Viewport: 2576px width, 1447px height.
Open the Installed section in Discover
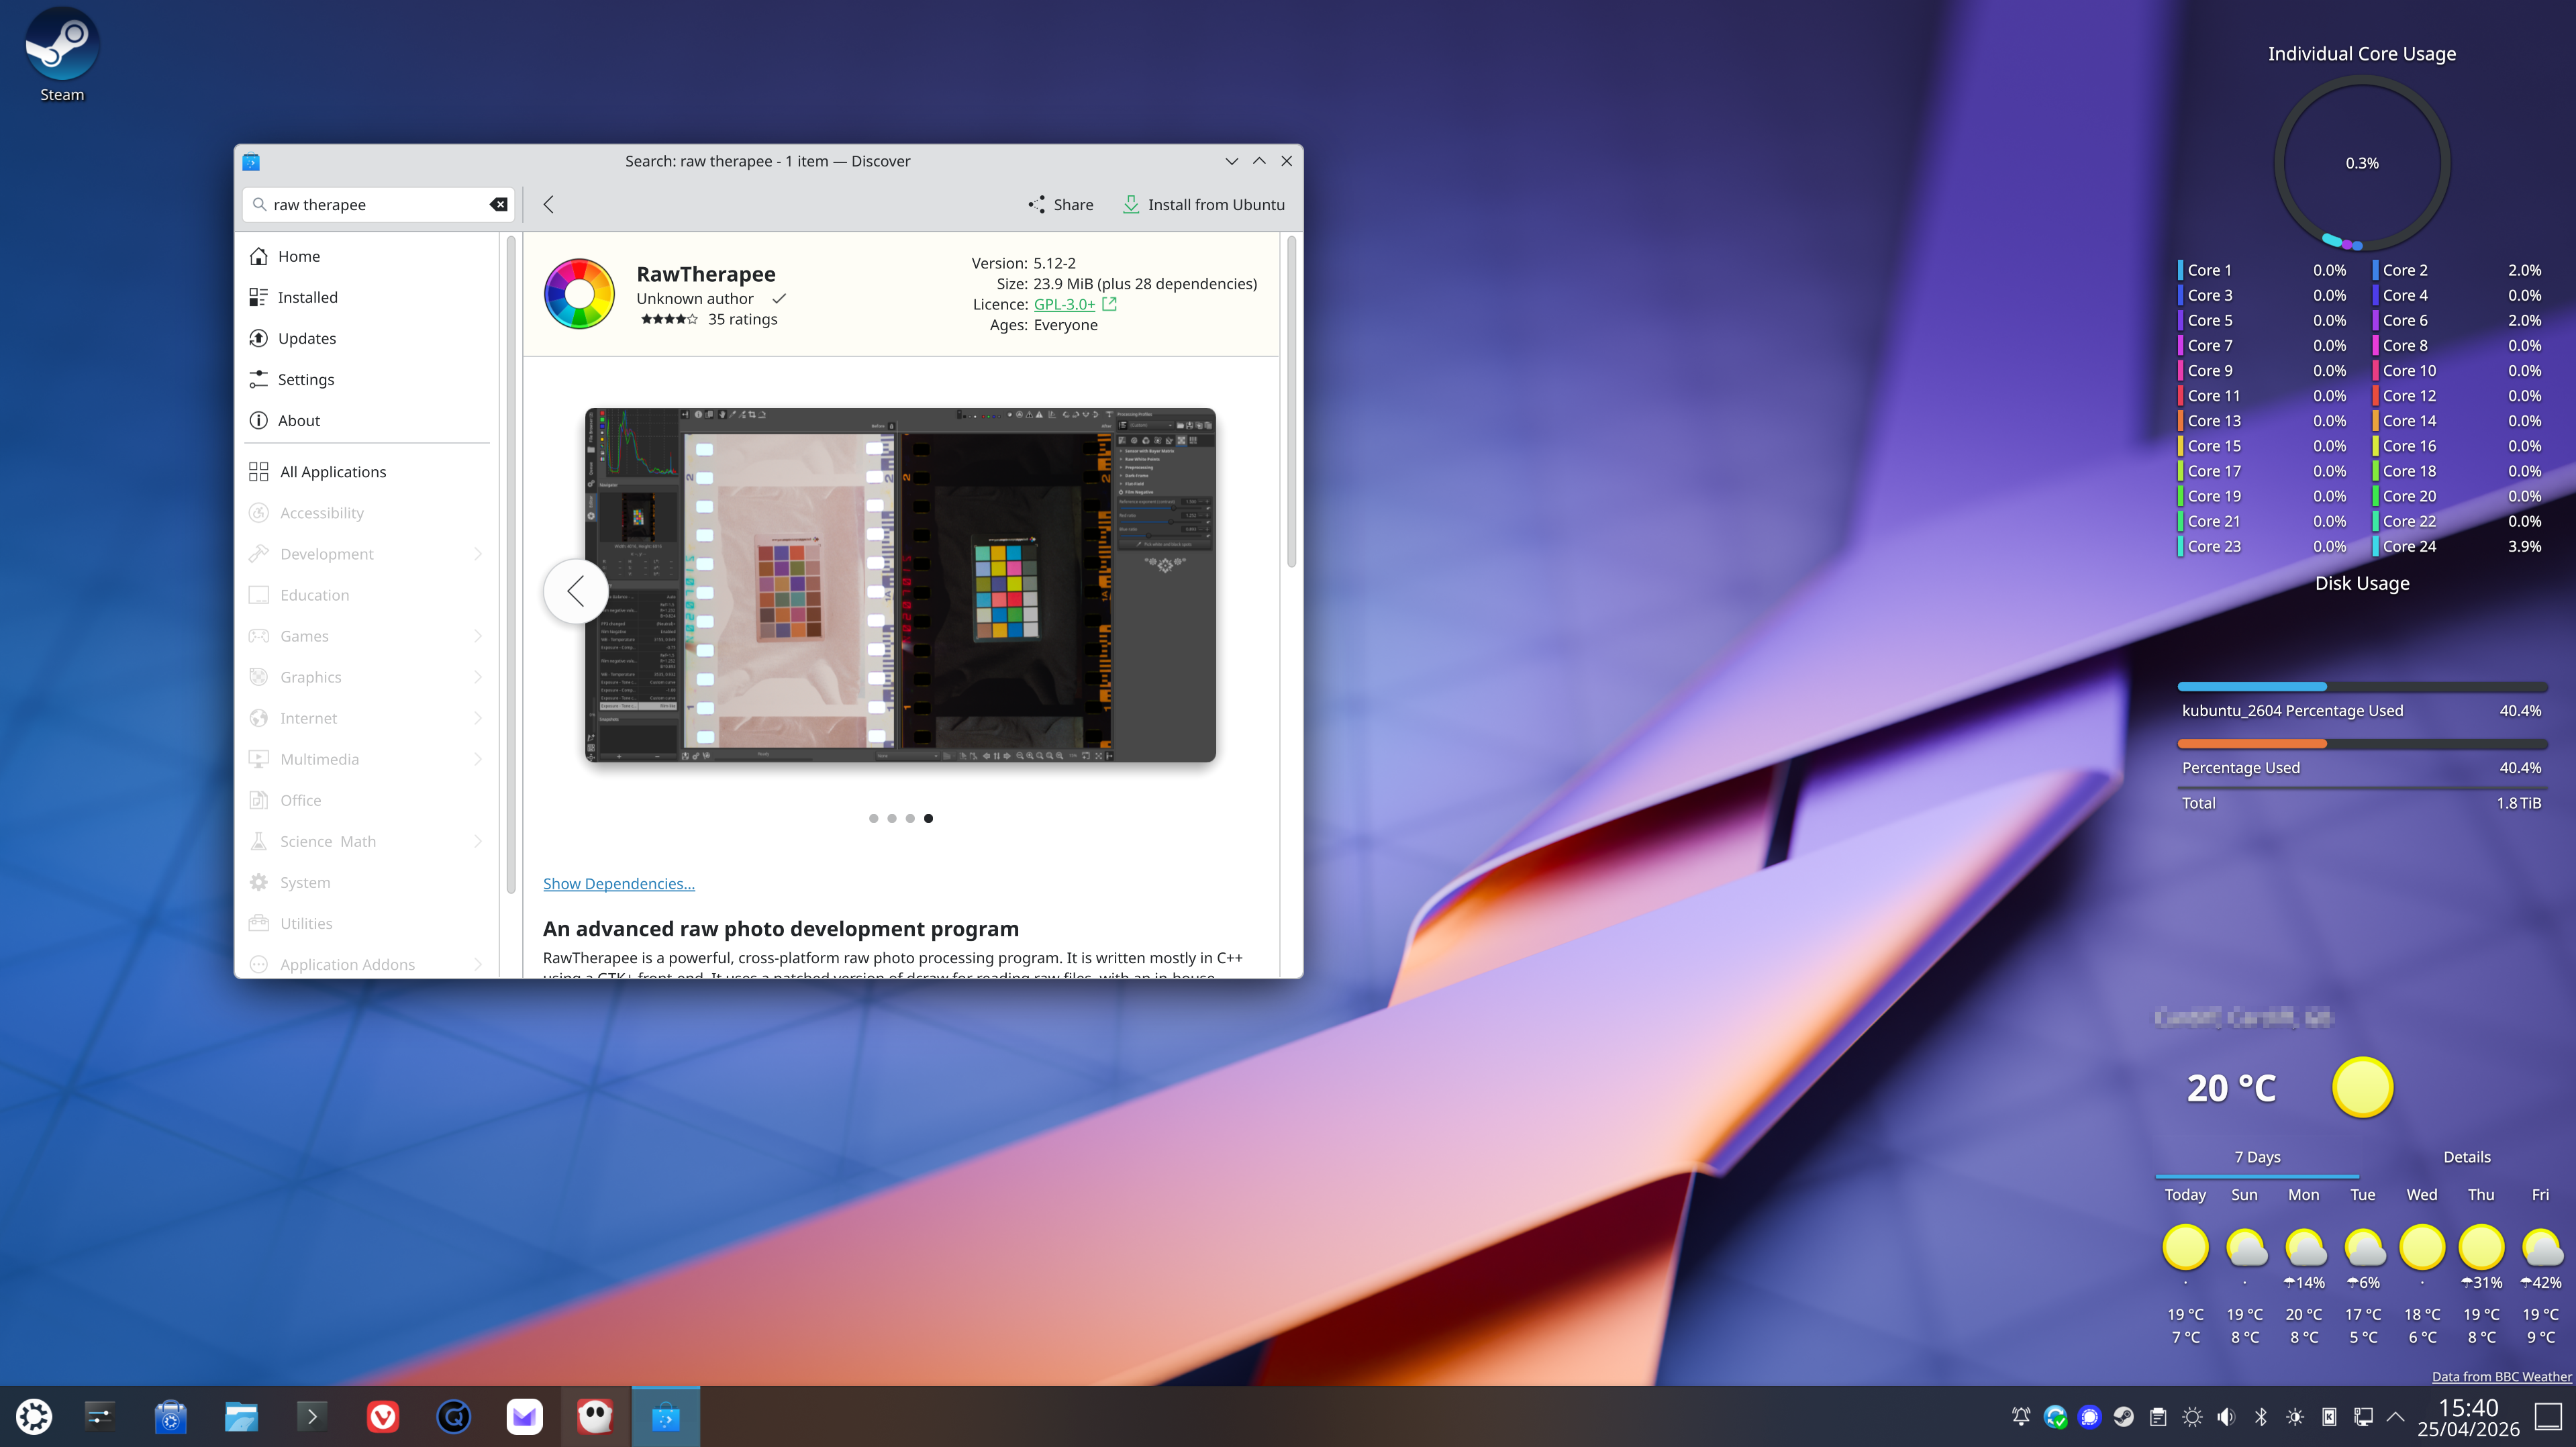click(x=307, y=297)
